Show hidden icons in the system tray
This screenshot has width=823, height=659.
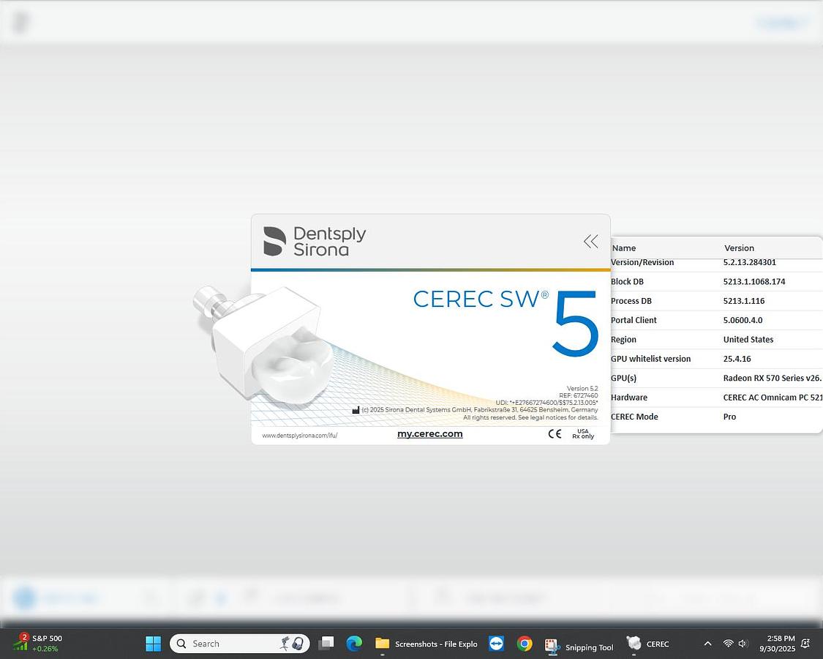(x=707, y=644)
